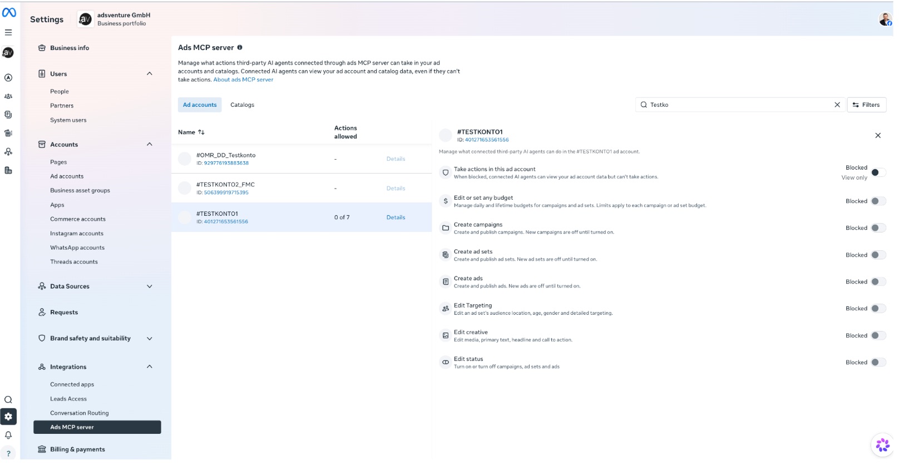Click the folder icon for Create campaigns

tap(446, 228)
